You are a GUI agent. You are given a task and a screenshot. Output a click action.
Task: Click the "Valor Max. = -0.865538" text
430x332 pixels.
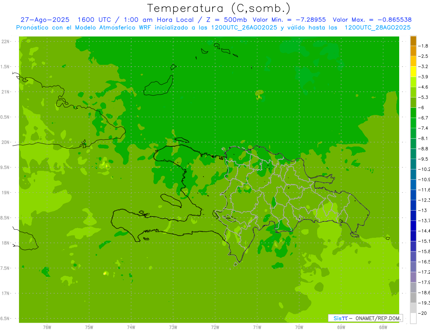pyautogui.click(x=372, y=20)
